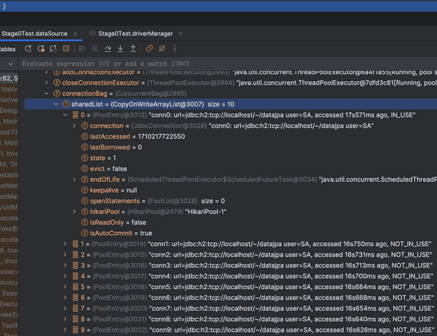This screenshot has width=437, height=336.
Task: Select the keepalive = null row
Action: (x=230, y=190)
